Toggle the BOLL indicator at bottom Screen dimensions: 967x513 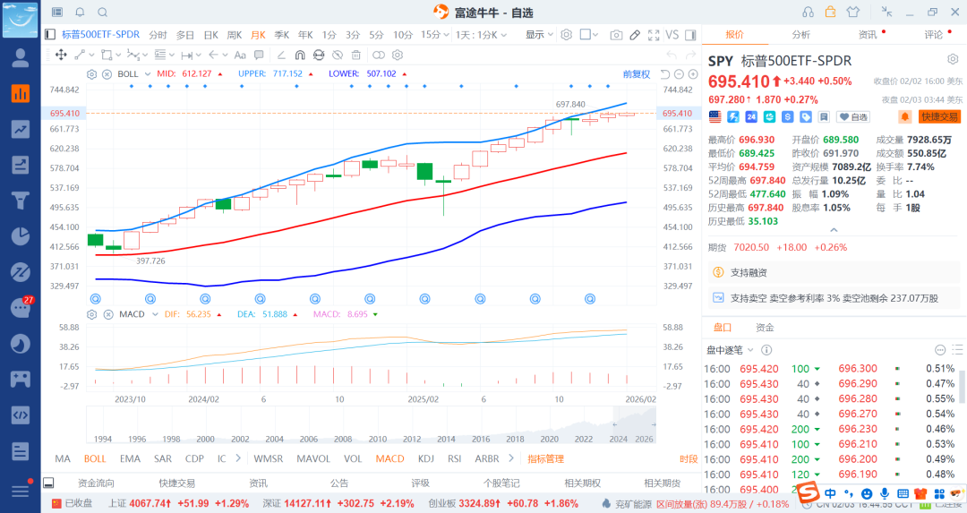click(95, 458)
